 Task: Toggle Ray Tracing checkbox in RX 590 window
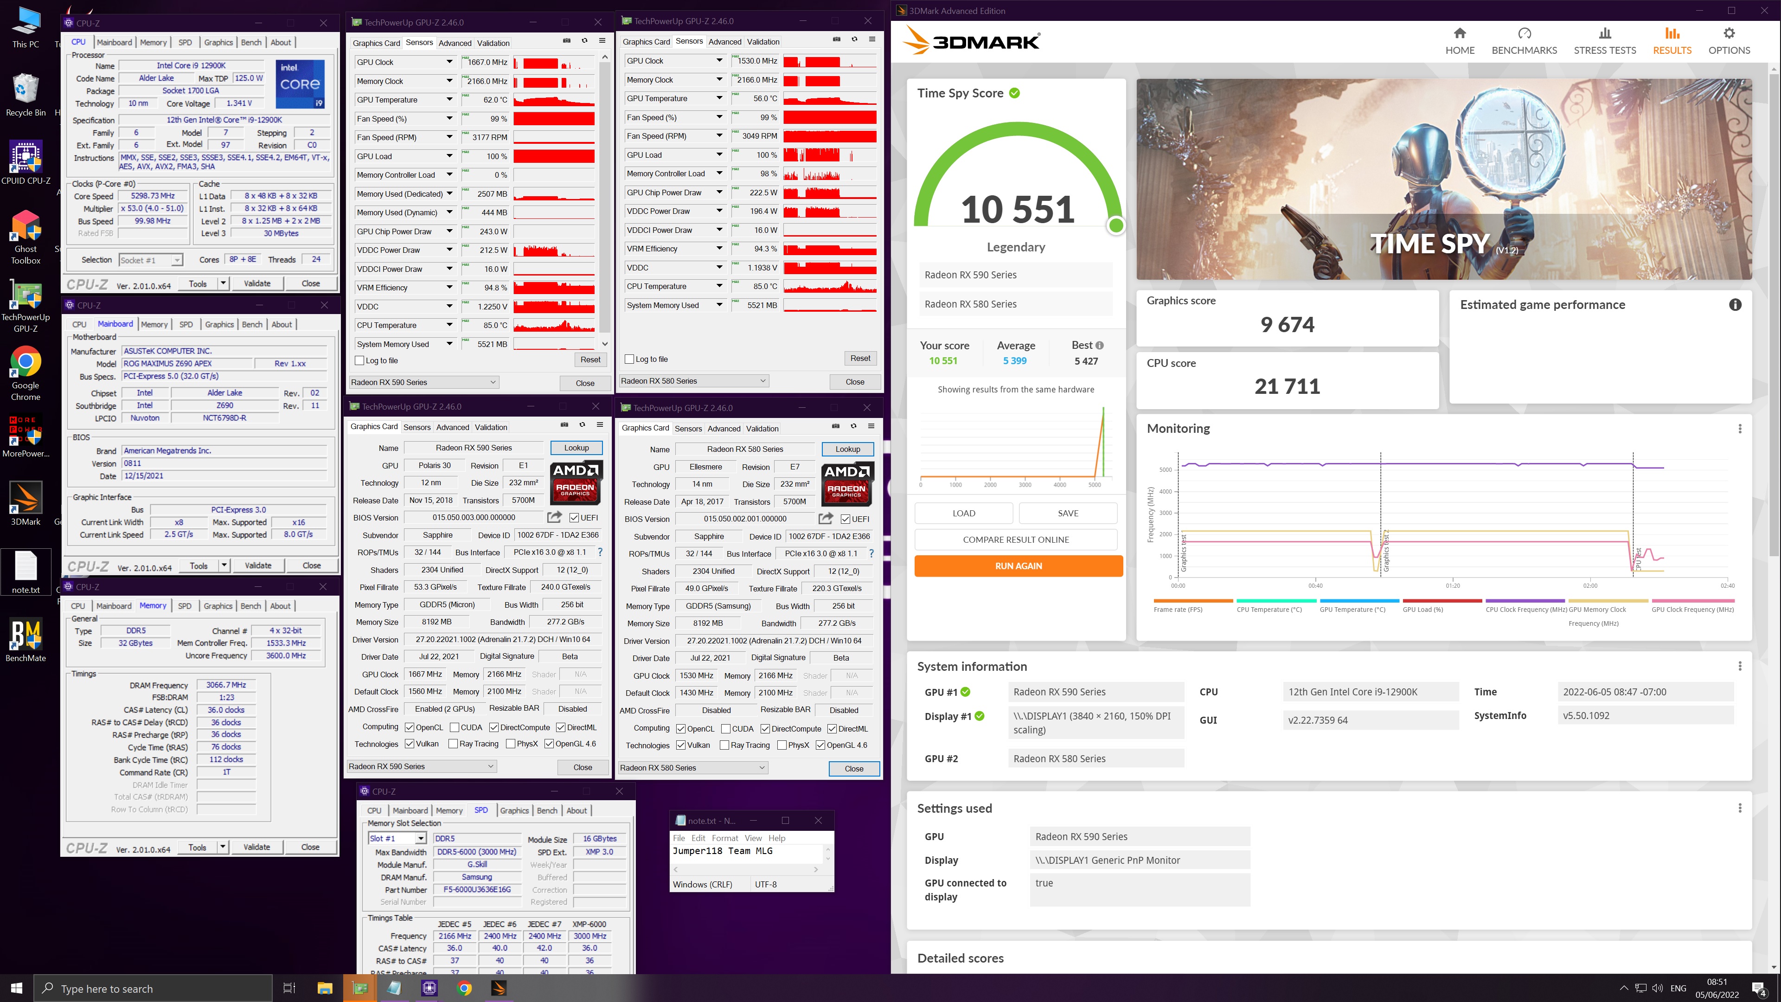453,744
